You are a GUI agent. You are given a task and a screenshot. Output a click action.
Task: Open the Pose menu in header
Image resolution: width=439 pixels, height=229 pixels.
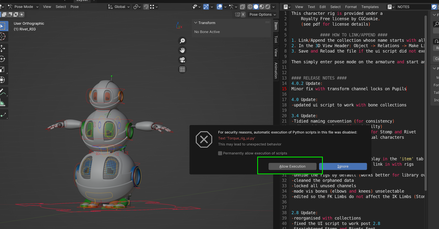74,7
